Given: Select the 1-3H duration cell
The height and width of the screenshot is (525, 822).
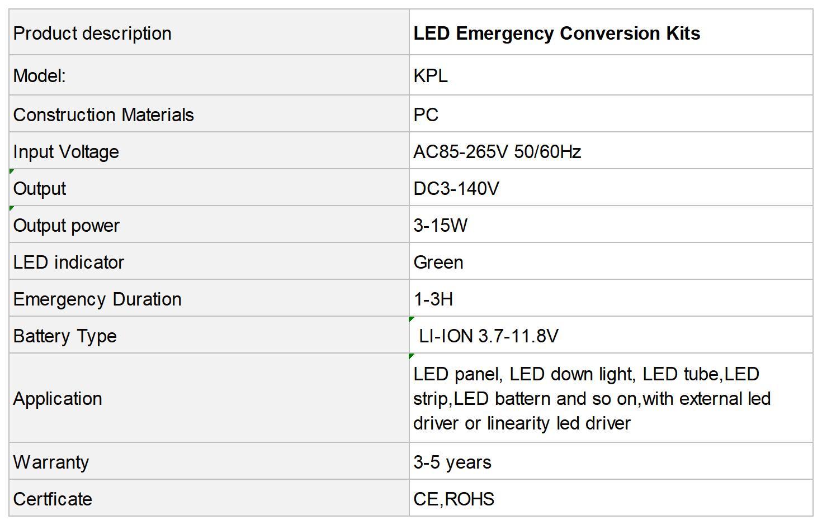Looking at the screenshot, I should coord(611,298).
